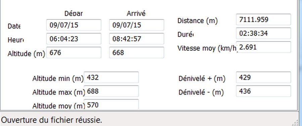Select the departure time field 06:04:23
This screenshot has width=302, height=126.
point(74,39)
